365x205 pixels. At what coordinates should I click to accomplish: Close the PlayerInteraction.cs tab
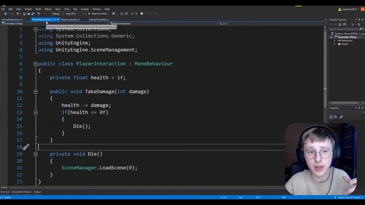coord(58,19)
